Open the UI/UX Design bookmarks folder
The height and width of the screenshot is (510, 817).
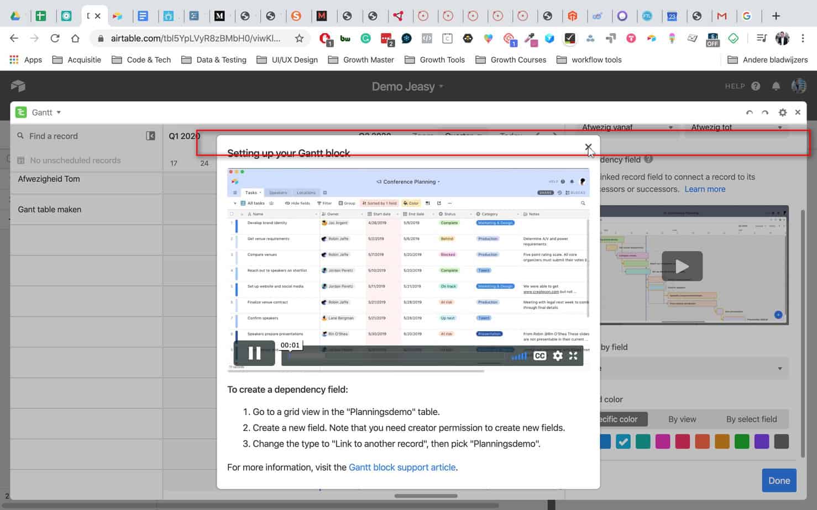tap(287, 60)
